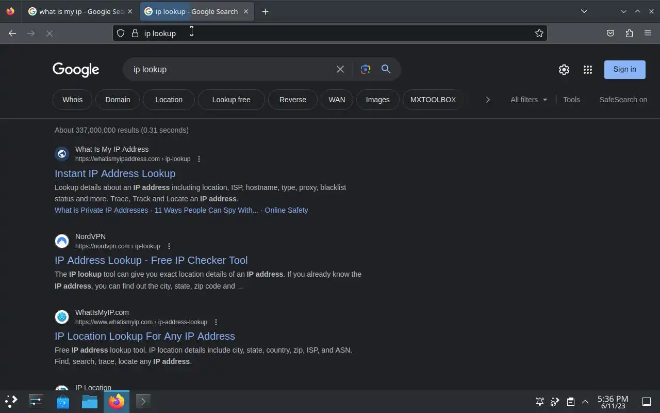Image resolution: width=660 pixels, height=413 pixels.
Task: Apply the Domain filter chip
Action: [x=118, y=100]
